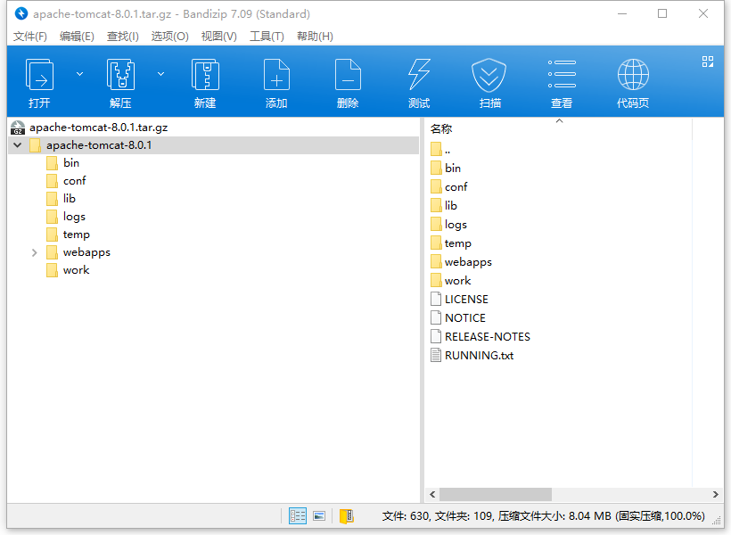
Task: Switch to details list view icon in status bar
Action: click(x=298, y=516)
